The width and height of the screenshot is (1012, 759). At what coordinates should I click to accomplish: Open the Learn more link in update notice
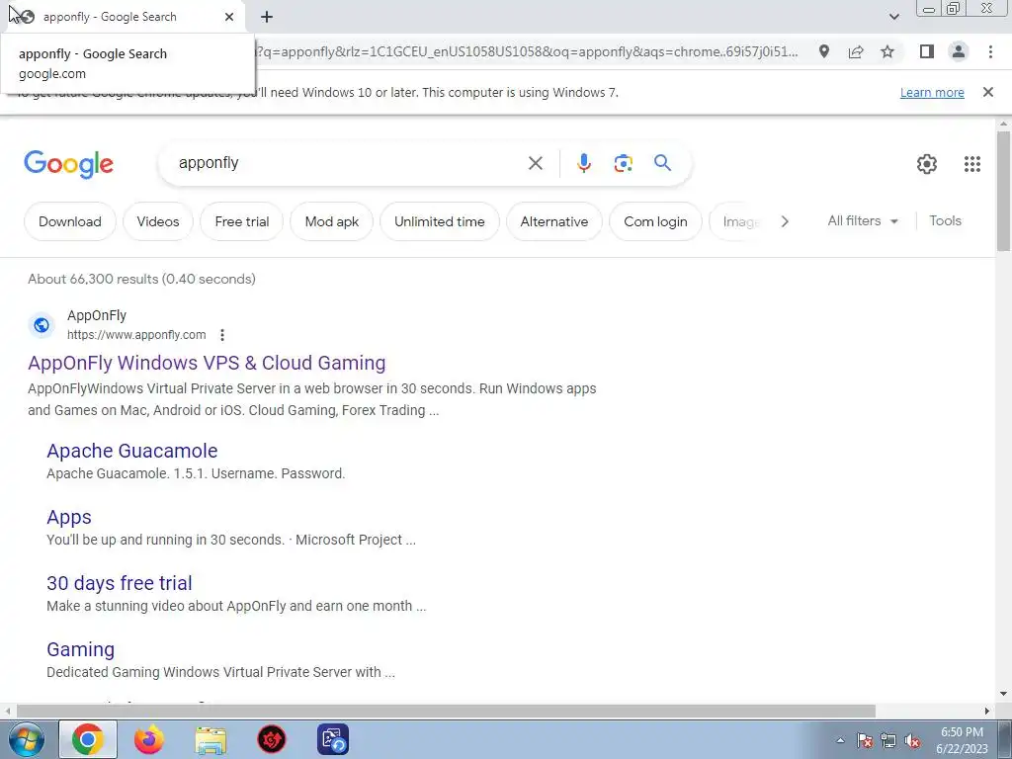pyautogui.click(x=932, y=92)
